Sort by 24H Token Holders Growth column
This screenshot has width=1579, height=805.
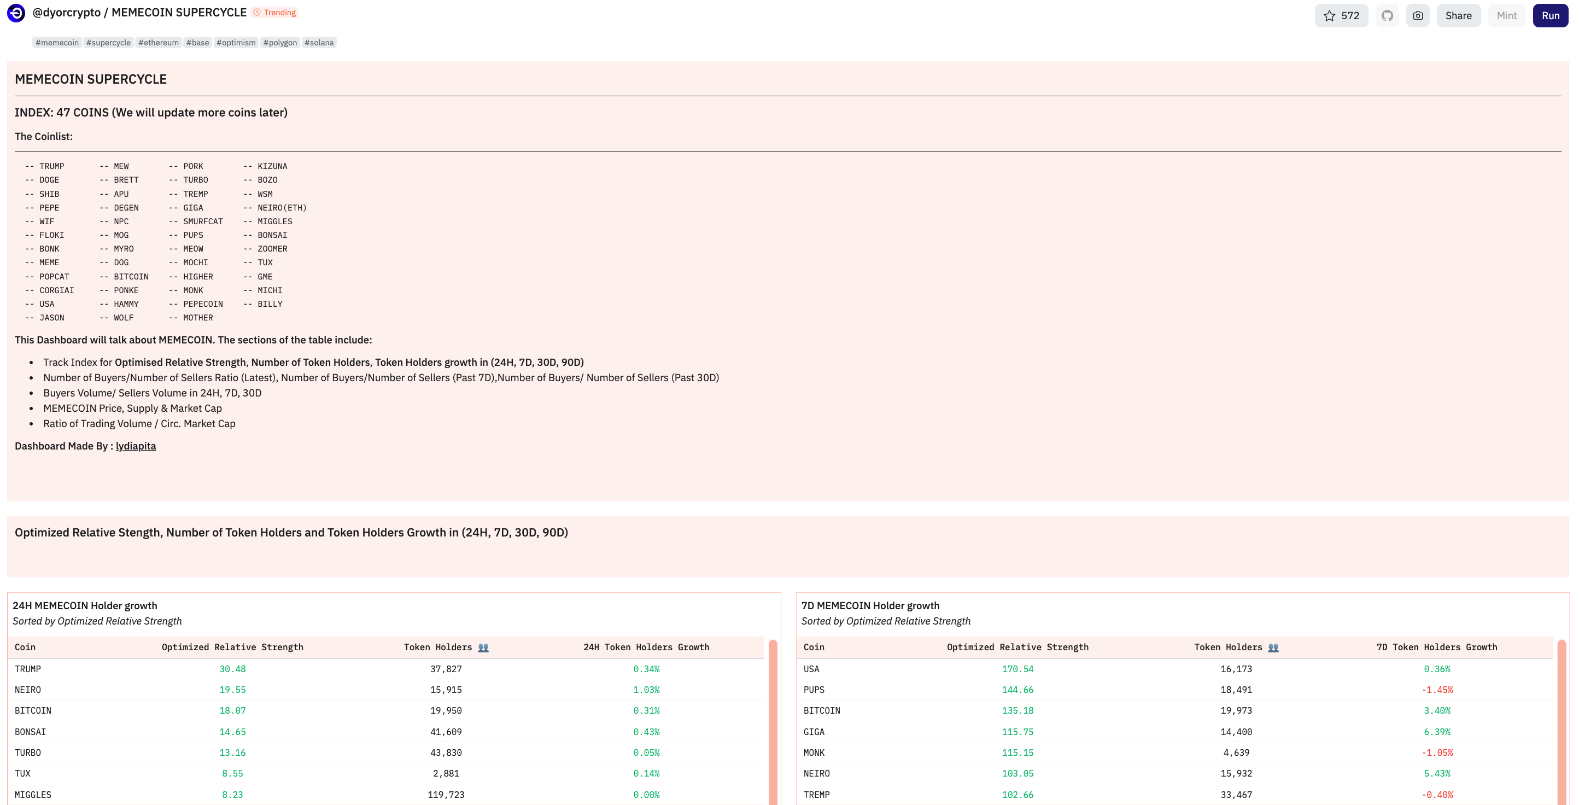pyautogui.click(x=646, y=647)
